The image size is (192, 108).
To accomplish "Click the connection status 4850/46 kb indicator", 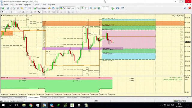I will [x=180, y=101].
